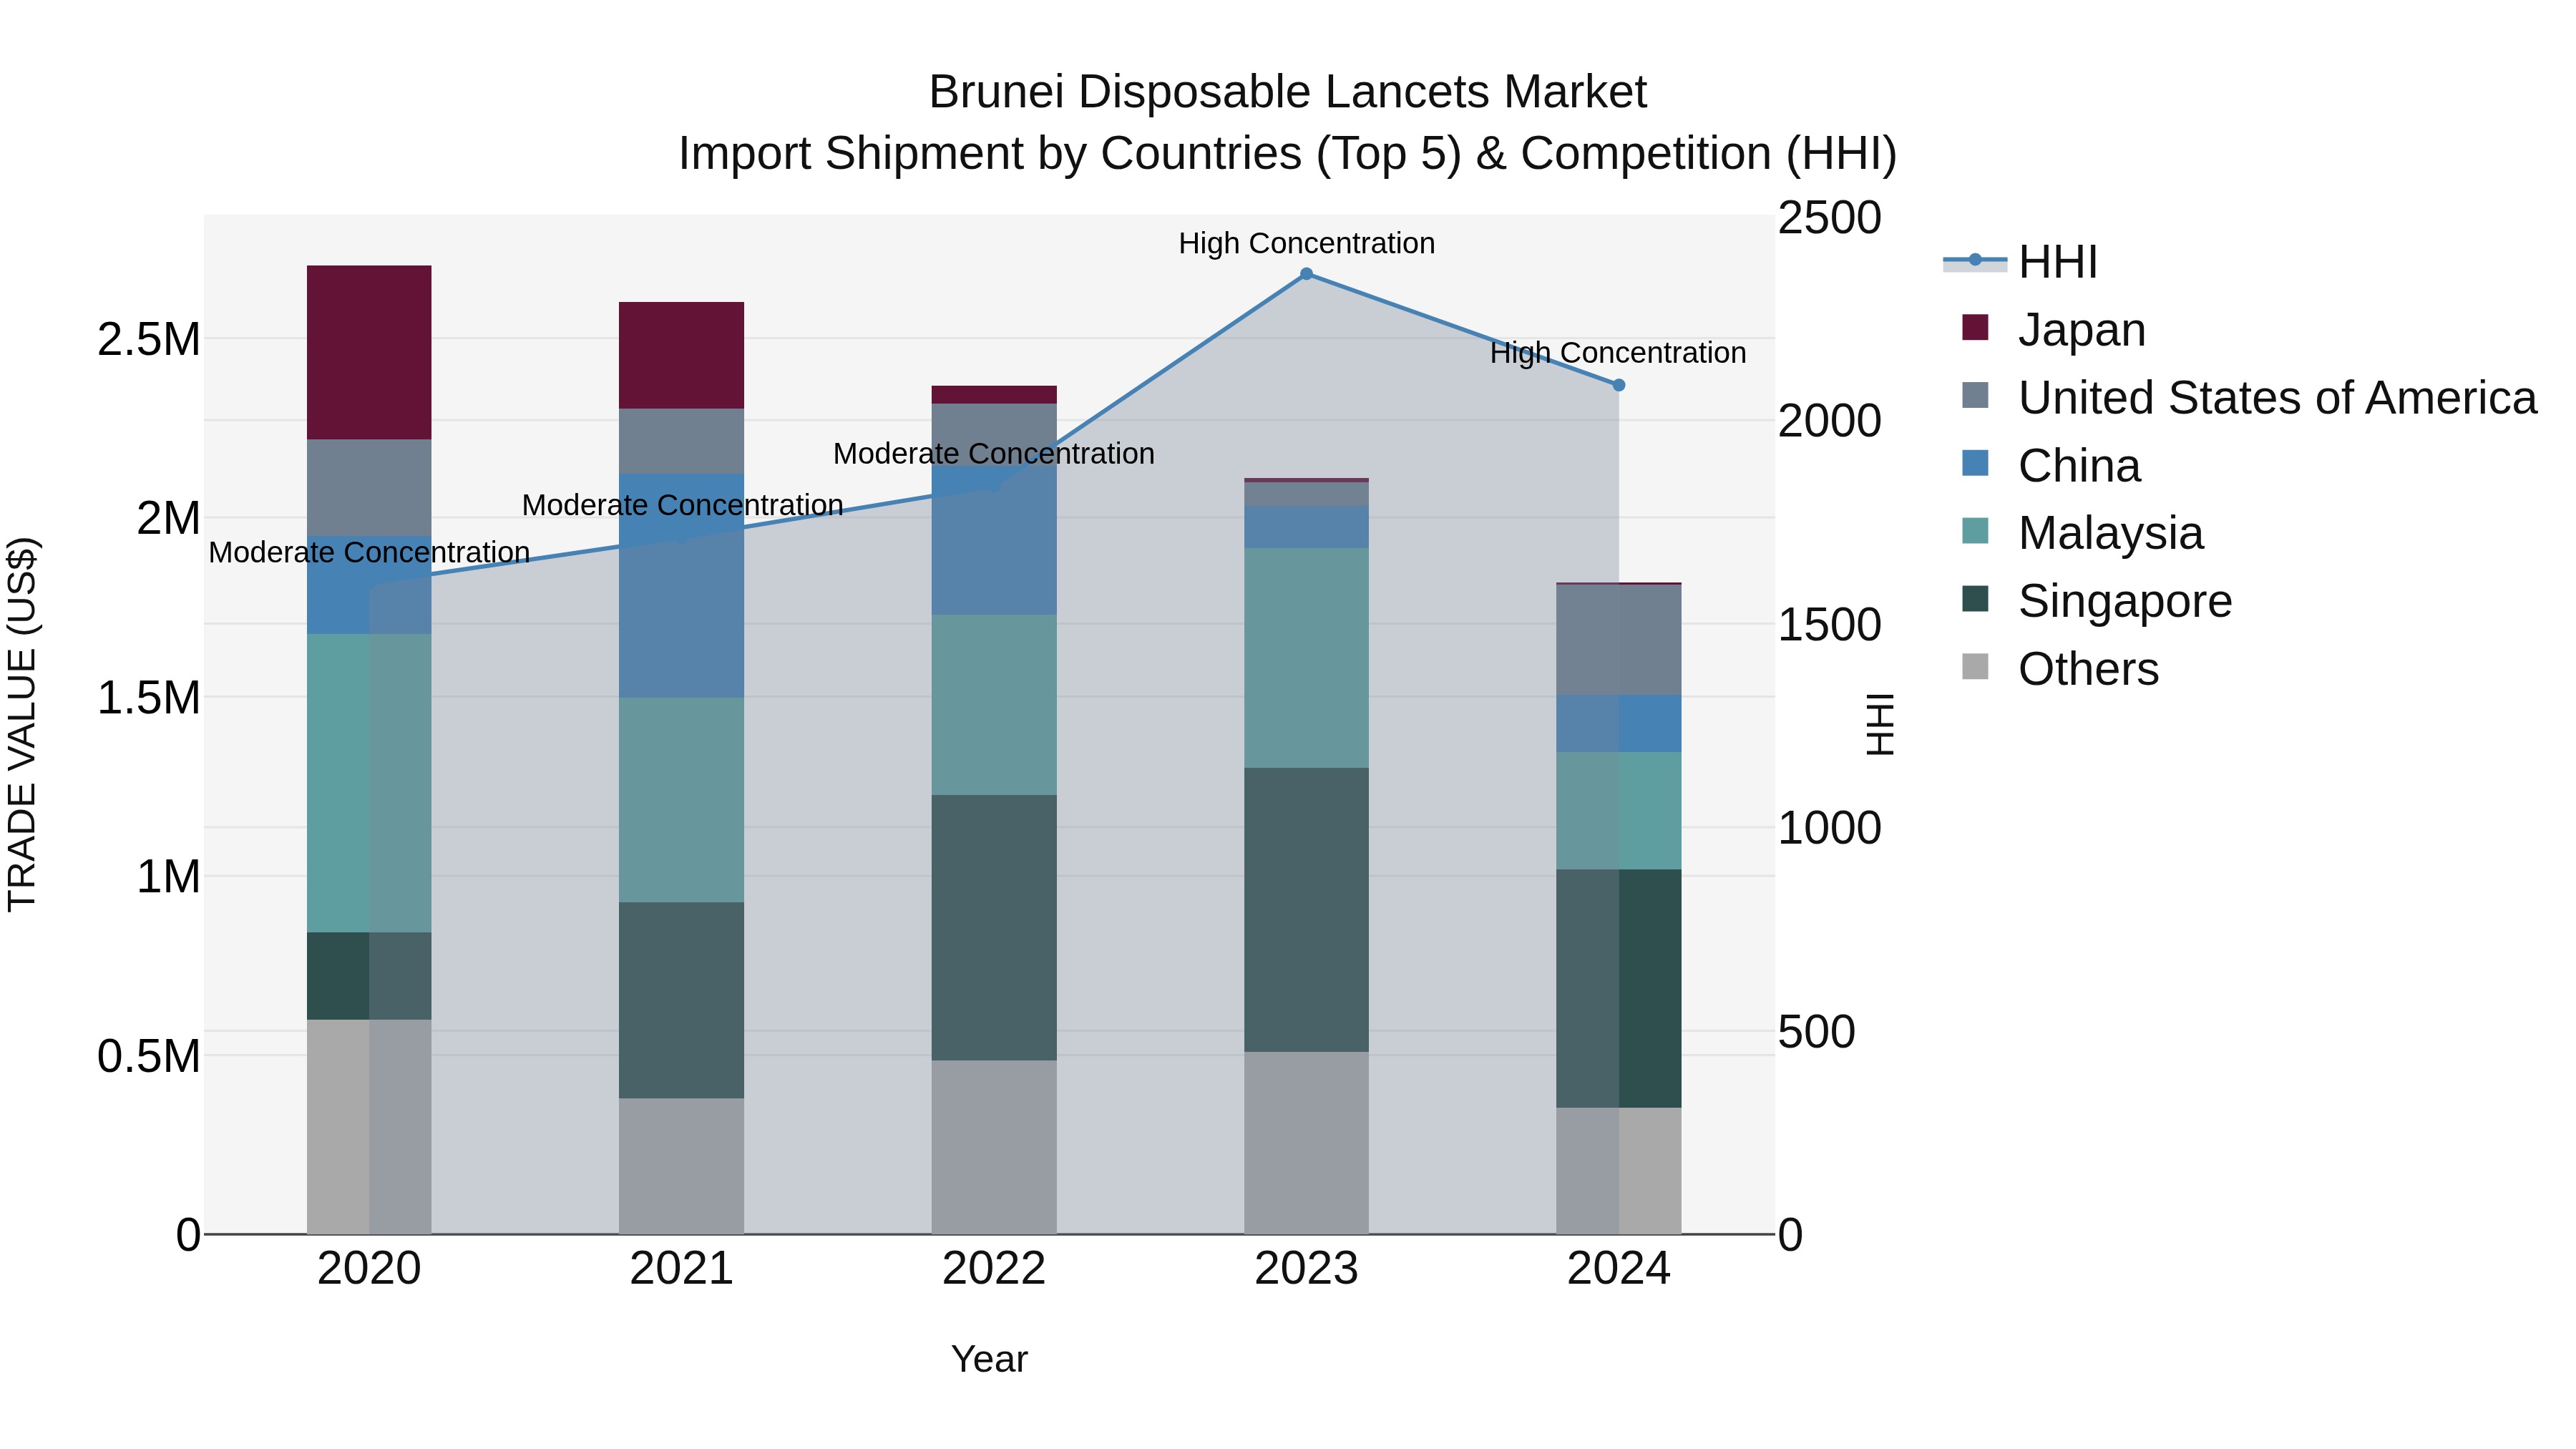Click the Japan maroon legend swatch

[1975, 327]
